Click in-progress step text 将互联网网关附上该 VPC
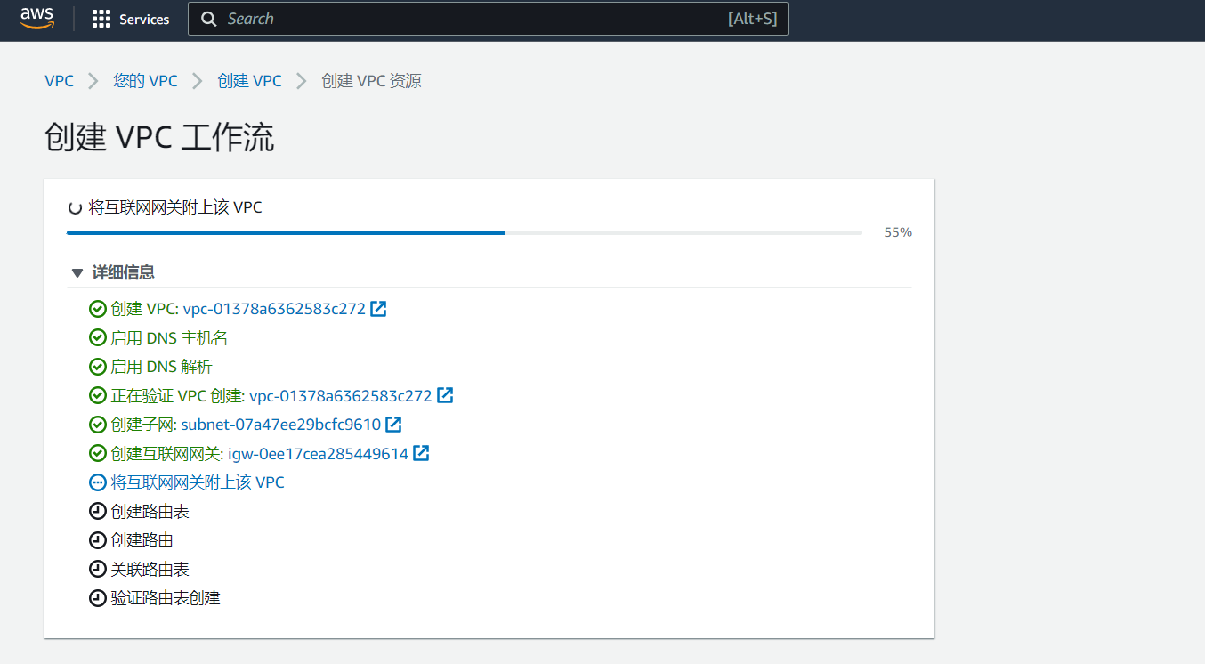The image size is (1205, 664). tap(198, 482)
